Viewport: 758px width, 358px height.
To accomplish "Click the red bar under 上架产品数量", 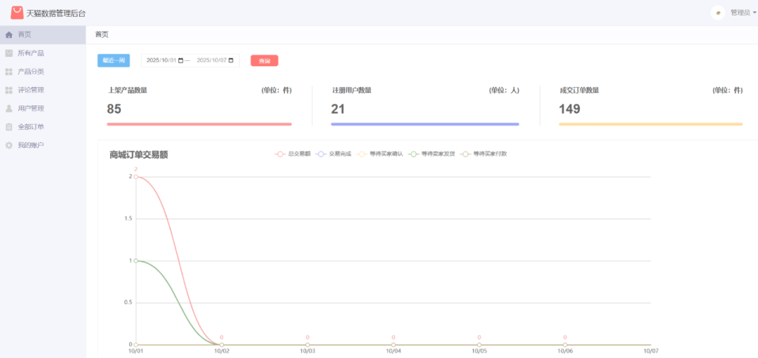I will point(199,124).
